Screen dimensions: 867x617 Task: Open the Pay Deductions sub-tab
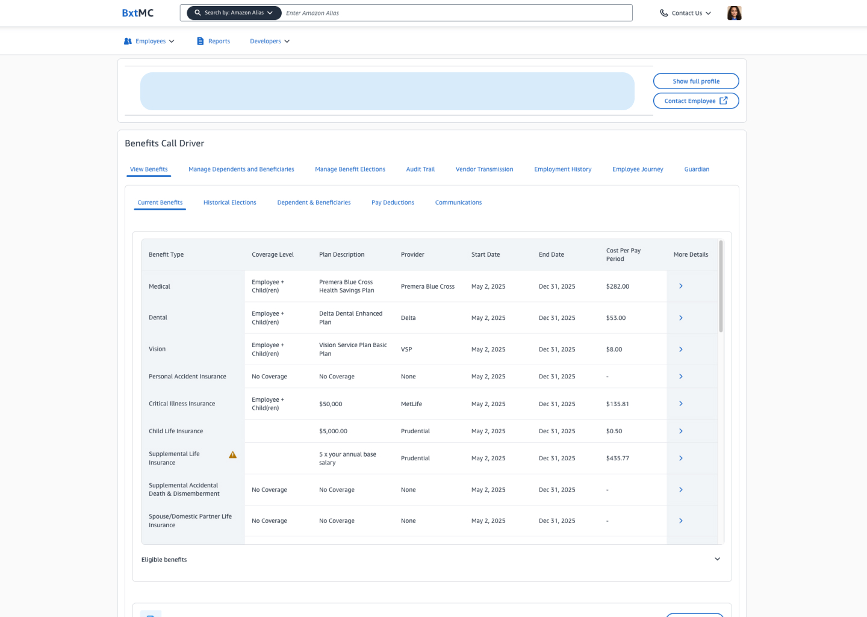(393, 202)
